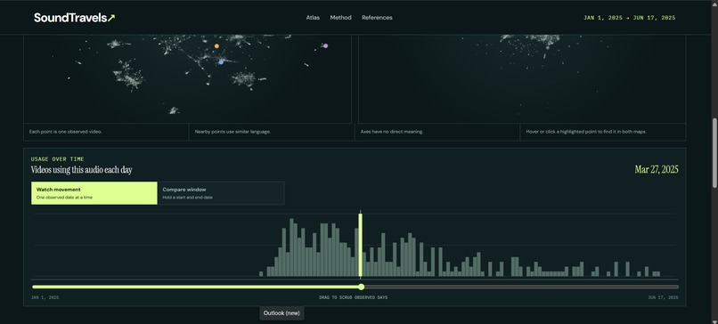This screenshot has width=718, height=324.
Task: Click the timeline slider handle
Action: tap(362, 287)
